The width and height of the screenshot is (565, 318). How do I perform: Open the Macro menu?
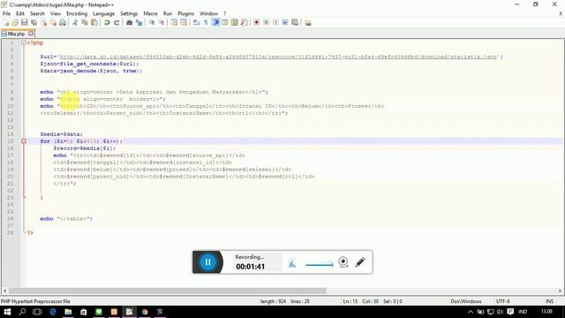pos(150,14)
